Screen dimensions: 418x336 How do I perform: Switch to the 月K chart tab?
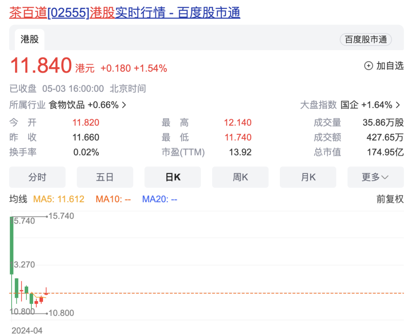pyautogui.click(x=308, y=177)
